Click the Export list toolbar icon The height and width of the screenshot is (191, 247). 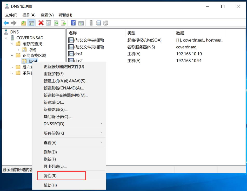click(63, 23)
